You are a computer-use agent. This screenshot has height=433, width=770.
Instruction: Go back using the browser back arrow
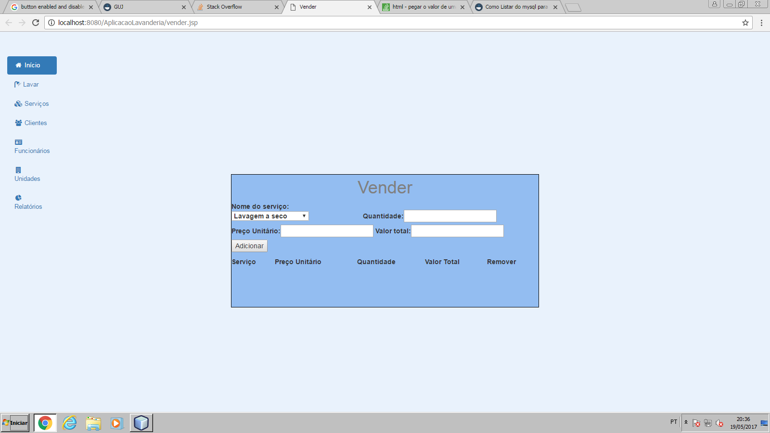pyautogui.click(x=9, y=23)
